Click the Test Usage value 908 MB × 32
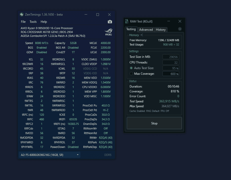Screen dimensions: 231x180 coord(171,45)
